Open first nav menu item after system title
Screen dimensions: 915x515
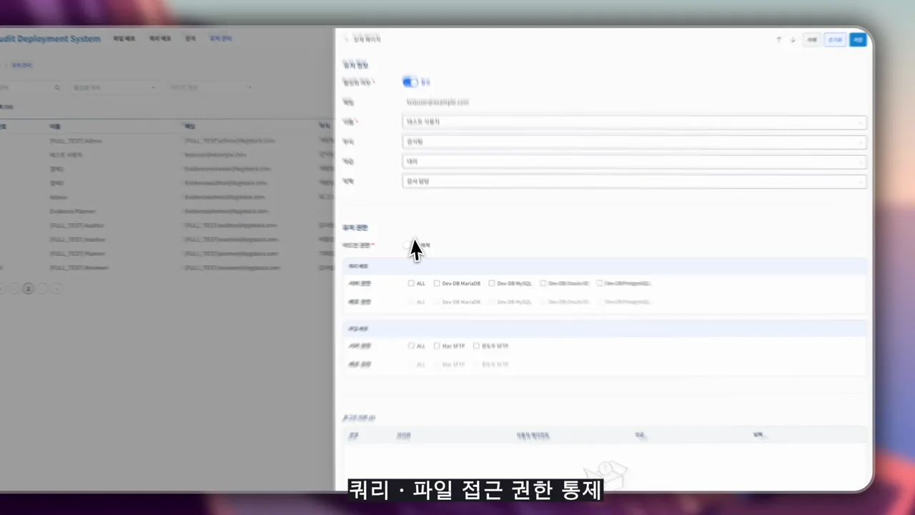click(124, 39)
